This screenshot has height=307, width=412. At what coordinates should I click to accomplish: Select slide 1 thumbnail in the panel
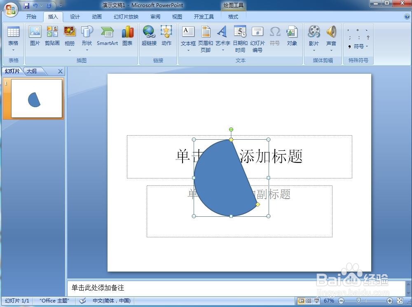[36, 98]
